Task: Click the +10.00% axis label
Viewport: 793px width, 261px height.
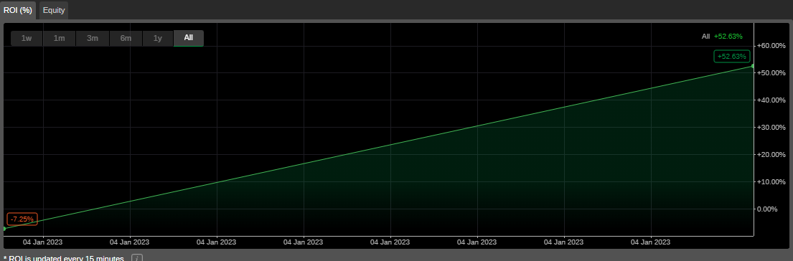Action: (x=771, y=181)
